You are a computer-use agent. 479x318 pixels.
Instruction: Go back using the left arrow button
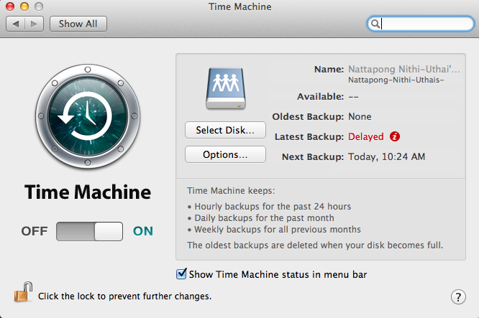point(16,24)
